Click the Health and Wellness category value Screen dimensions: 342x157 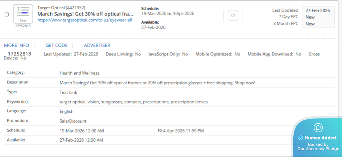[79, 73]
